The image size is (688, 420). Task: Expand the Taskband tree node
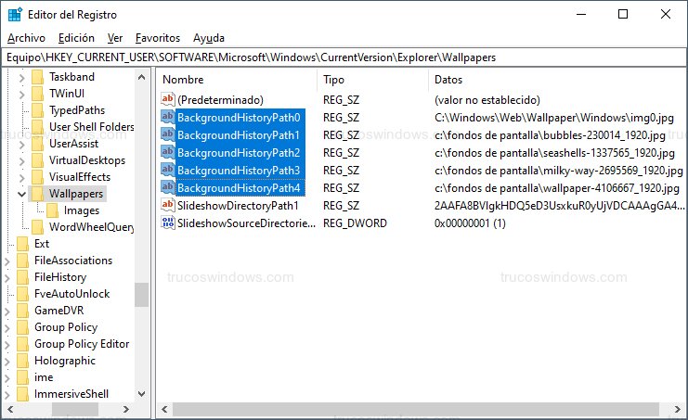20,77
